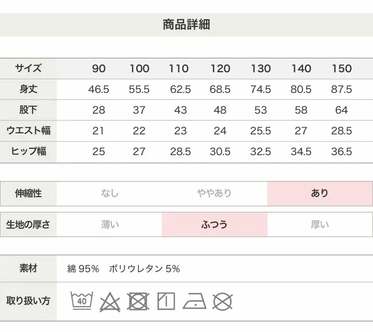Viewport: 373px width, 332px height.
Task: Select なし in the 伸縮性 row
Action: (x=109, y=193)
